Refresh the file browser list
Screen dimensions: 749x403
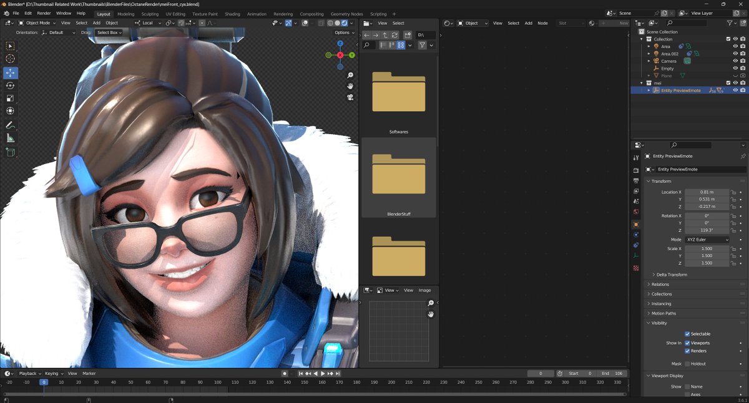pos(394,36)
